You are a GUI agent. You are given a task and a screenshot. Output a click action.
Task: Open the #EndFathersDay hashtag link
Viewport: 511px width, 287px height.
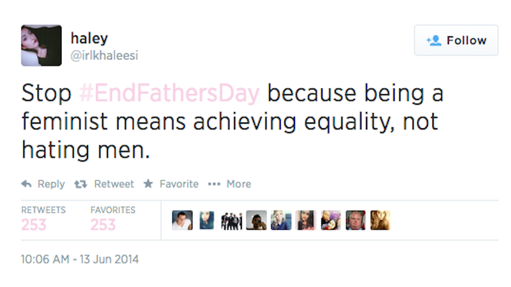click(169, 93)
